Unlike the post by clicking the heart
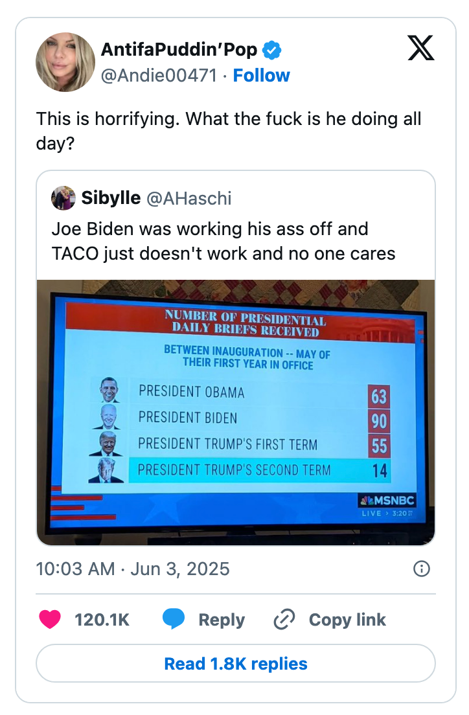Viewport: 469px width, 715px height. pos(50,619)
